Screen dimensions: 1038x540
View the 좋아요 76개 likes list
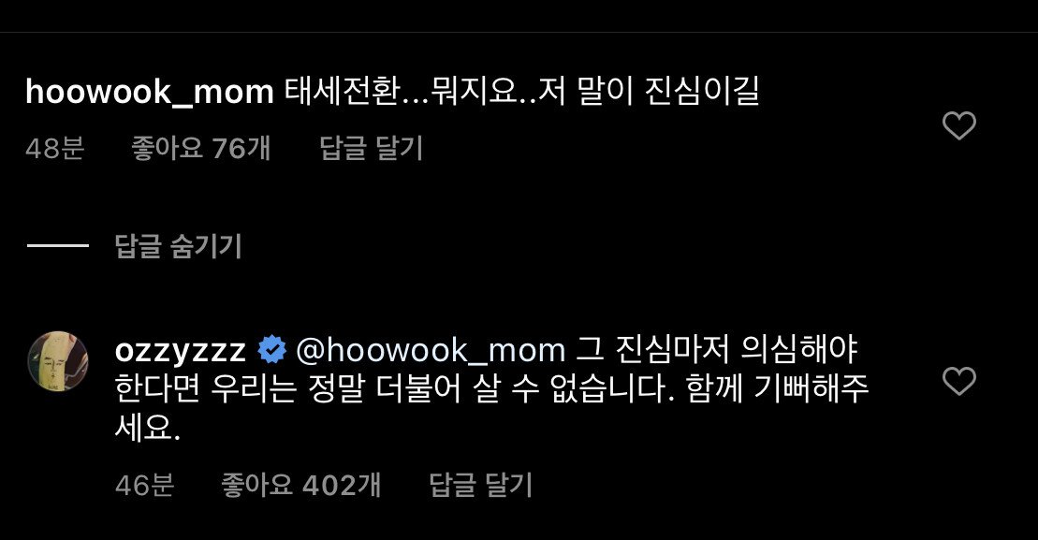(x=201, y=148)
